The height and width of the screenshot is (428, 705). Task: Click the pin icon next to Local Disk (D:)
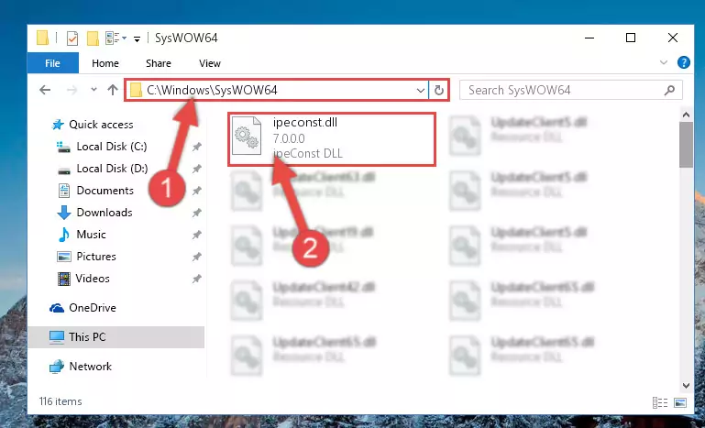196,169
